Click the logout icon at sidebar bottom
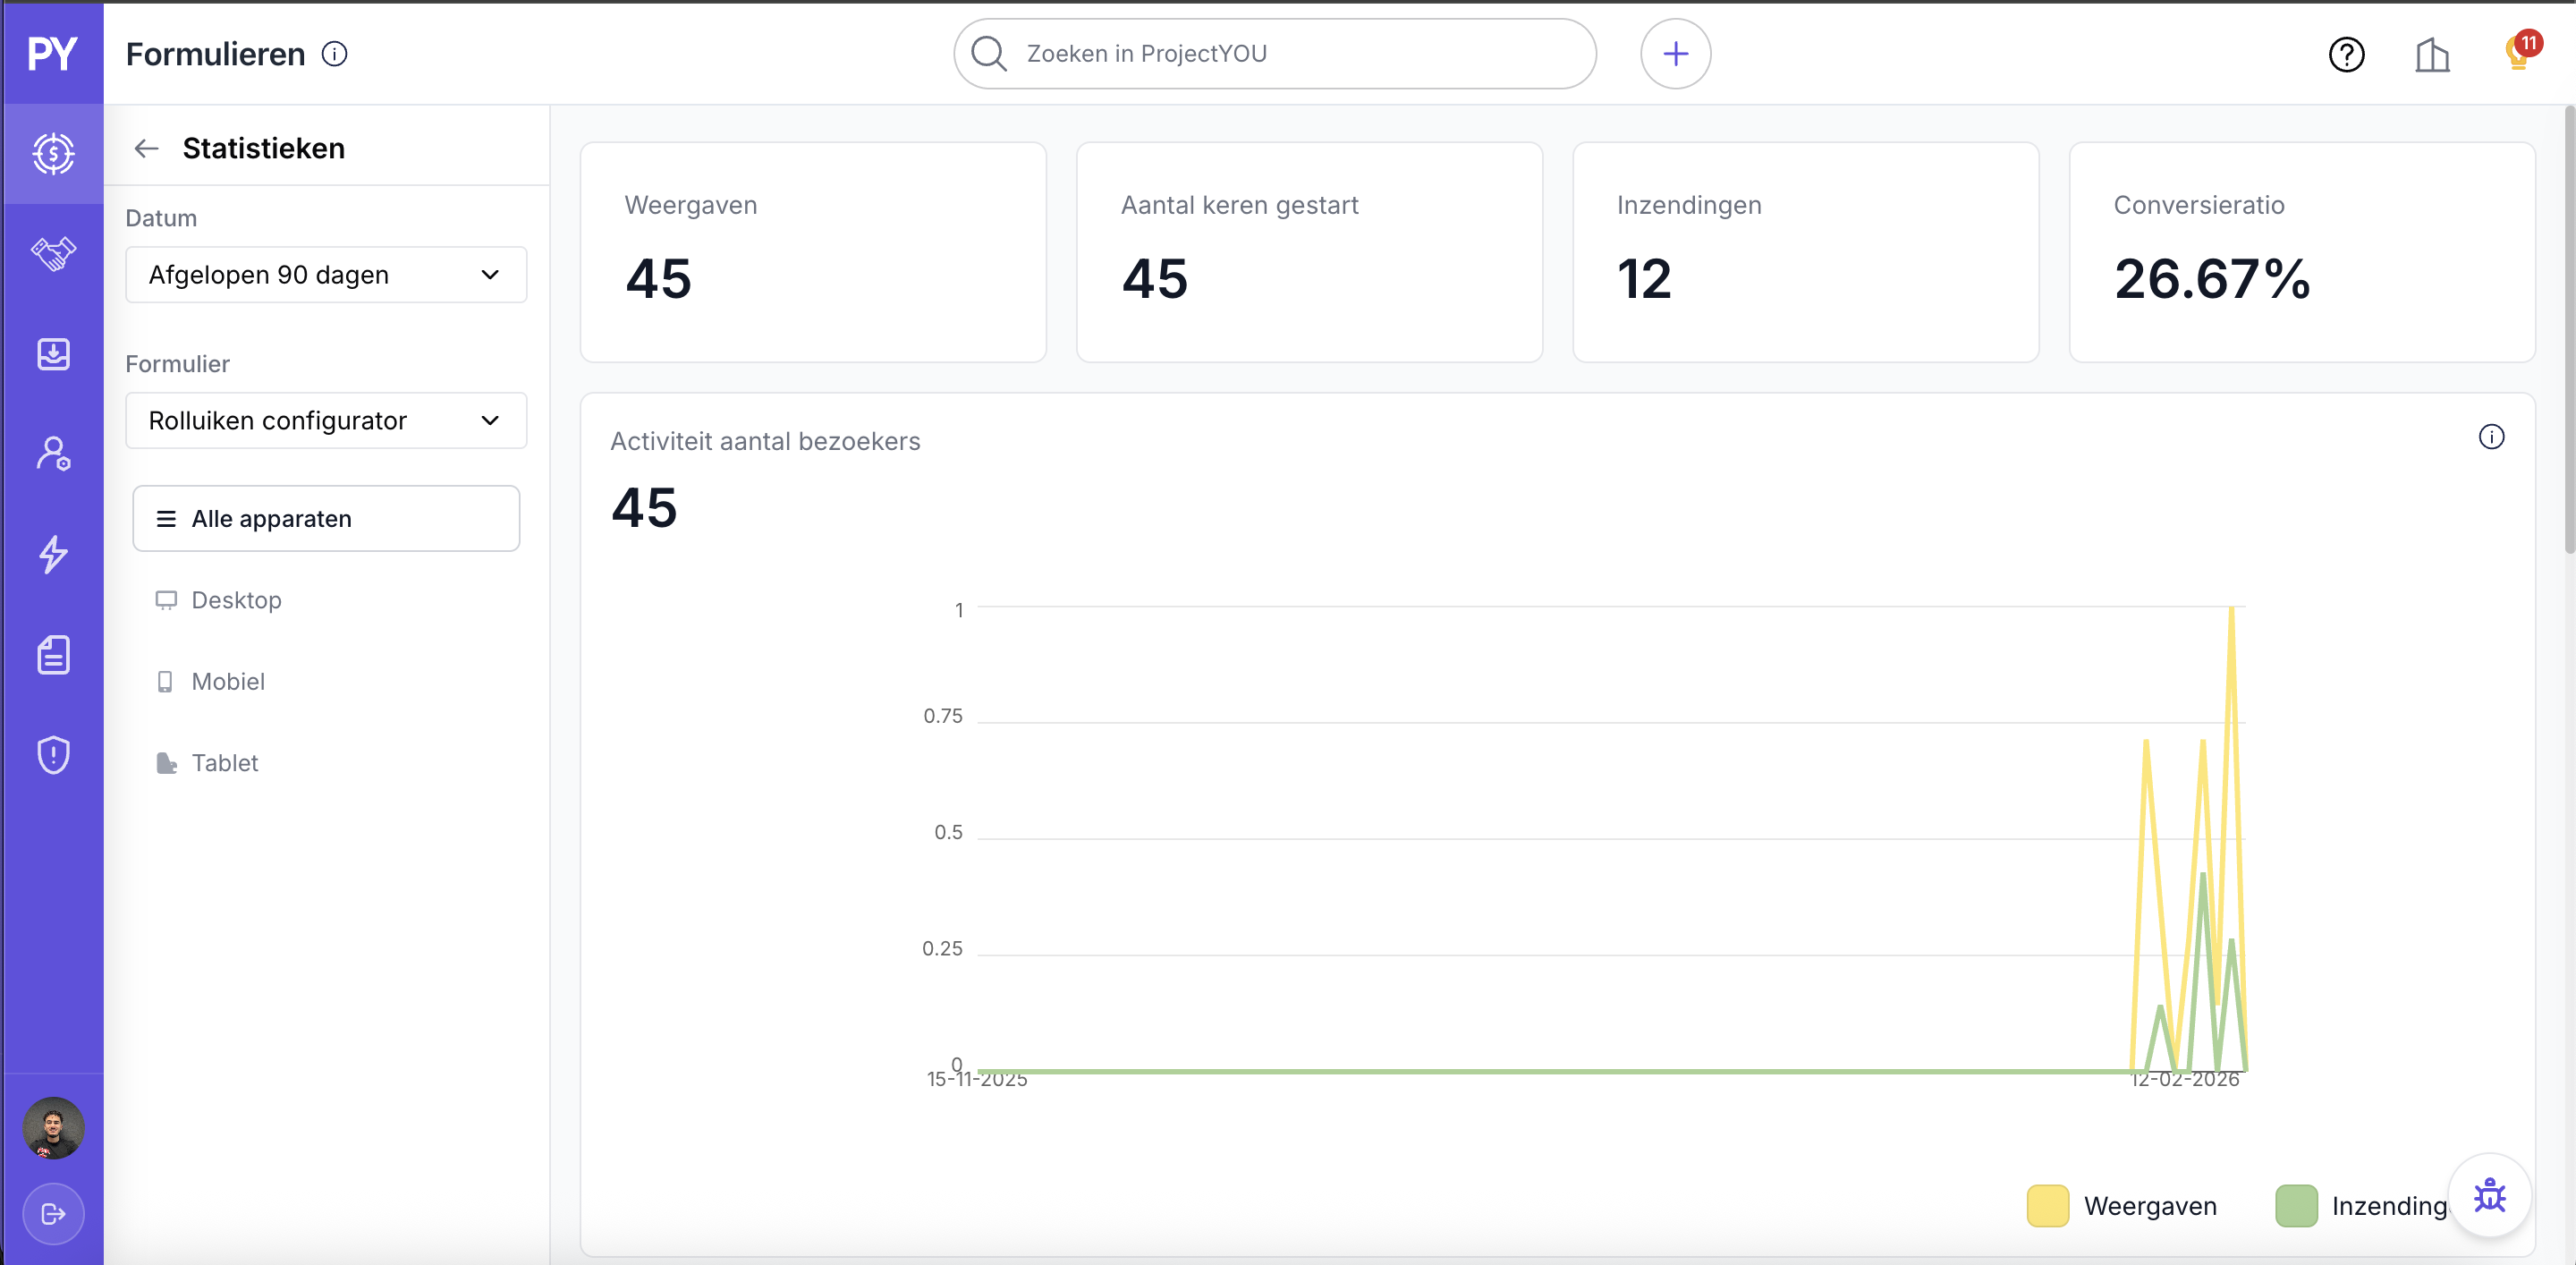This screenshot has height=1265, width=2576. [53, 1214]
